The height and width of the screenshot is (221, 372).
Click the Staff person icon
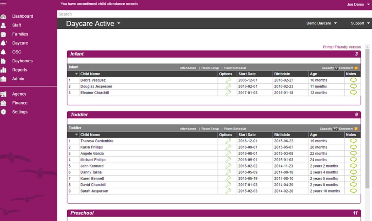3,25
